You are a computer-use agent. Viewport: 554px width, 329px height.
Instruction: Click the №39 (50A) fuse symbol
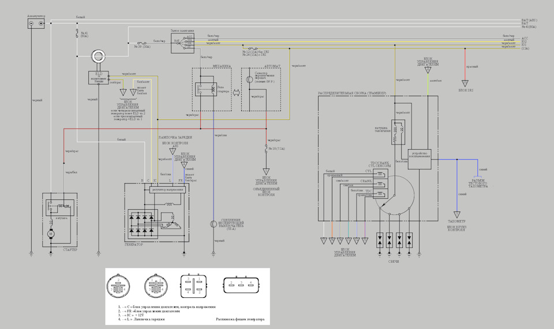pos(142,43)
